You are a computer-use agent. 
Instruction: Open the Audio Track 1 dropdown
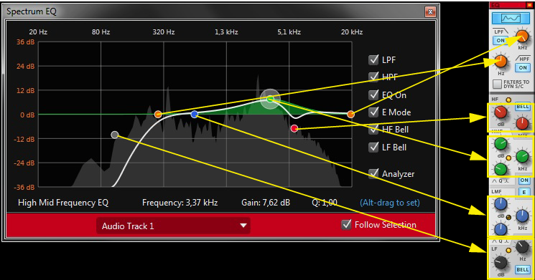pyautogui.click(x=173, y=226)
